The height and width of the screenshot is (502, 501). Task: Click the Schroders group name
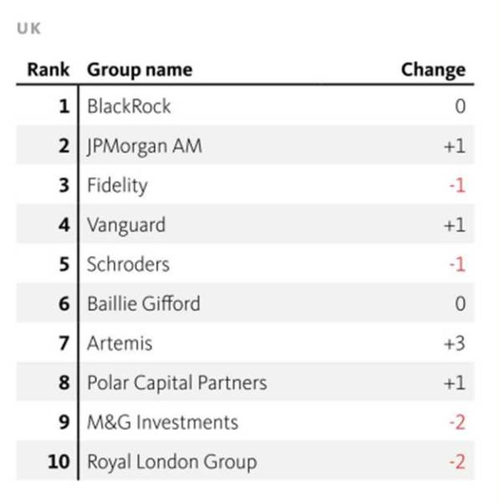click(128, 264)
